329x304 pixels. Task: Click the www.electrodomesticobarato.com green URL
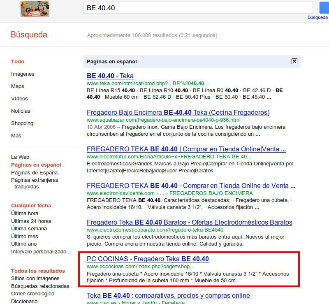point(155,230)
